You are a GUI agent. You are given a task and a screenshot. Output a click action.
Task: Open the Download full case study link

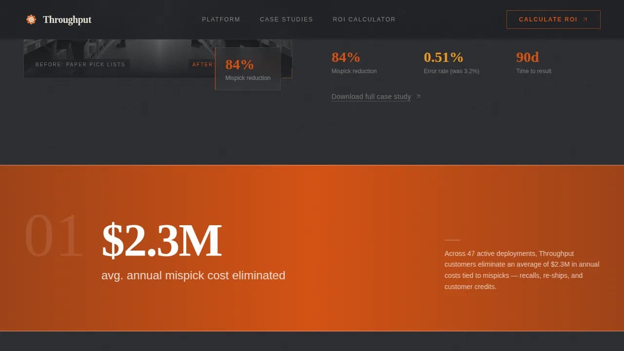coord(371,97)
